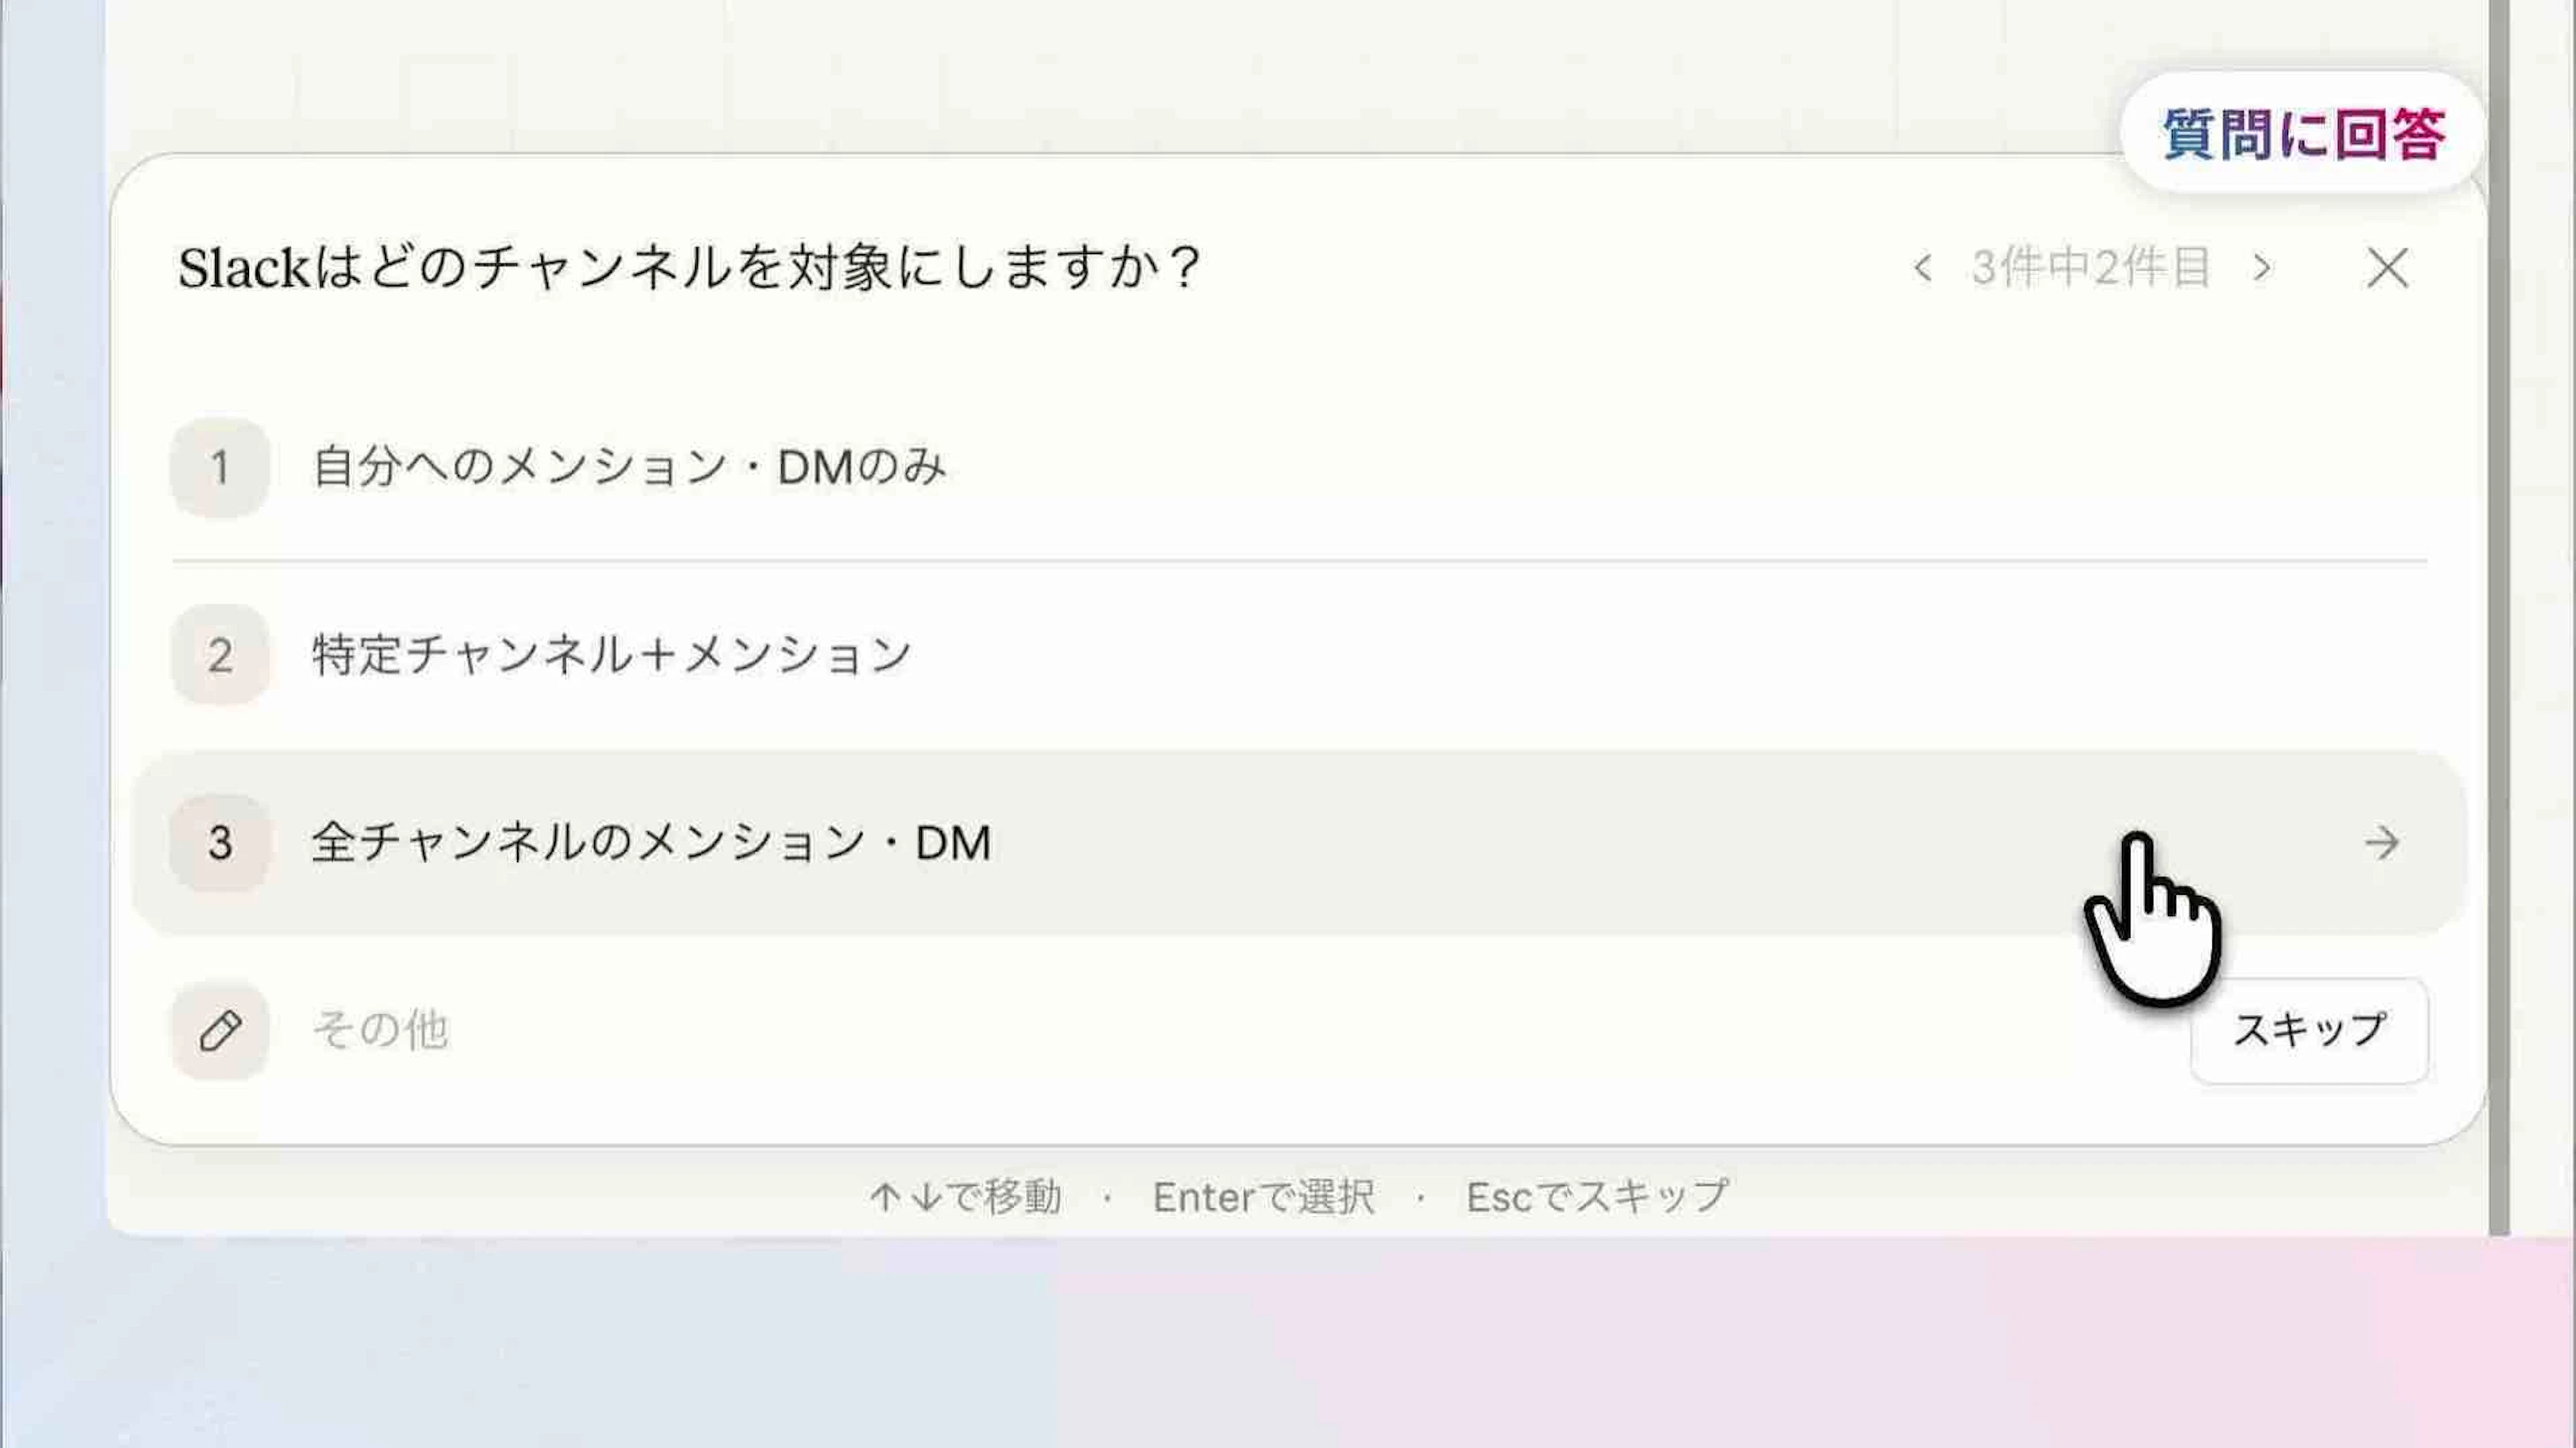The image size is (2576, 1448).
Task: Click the Enterで選択 hint text
Action: 1264,1197
